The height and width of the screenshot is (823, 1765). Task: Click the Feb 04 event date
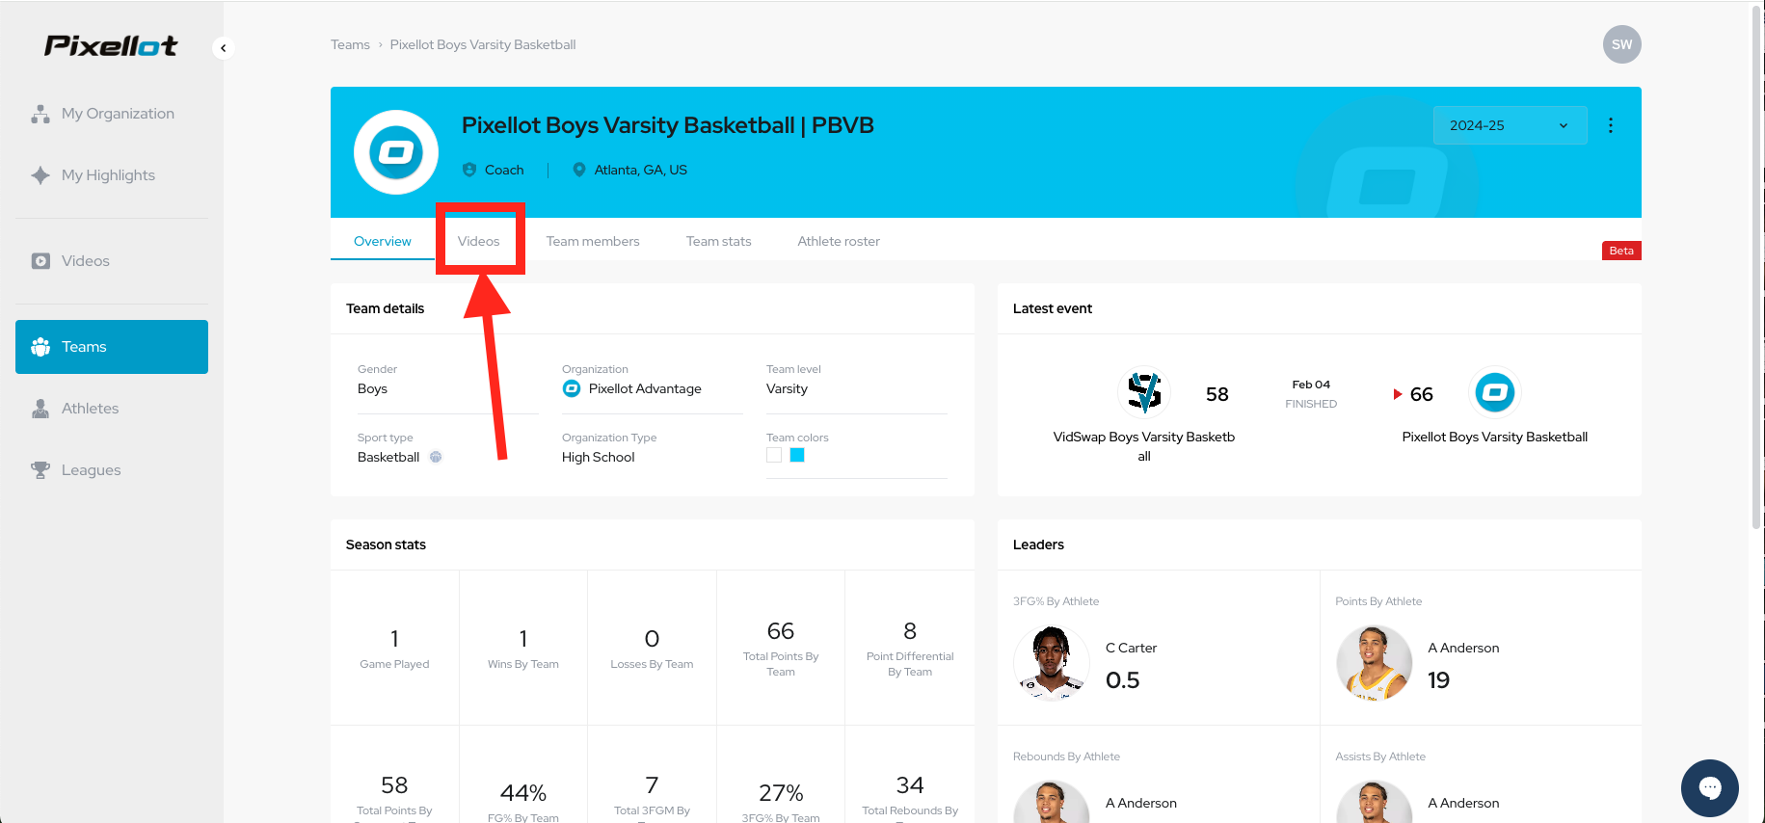tap(1311, 385)
